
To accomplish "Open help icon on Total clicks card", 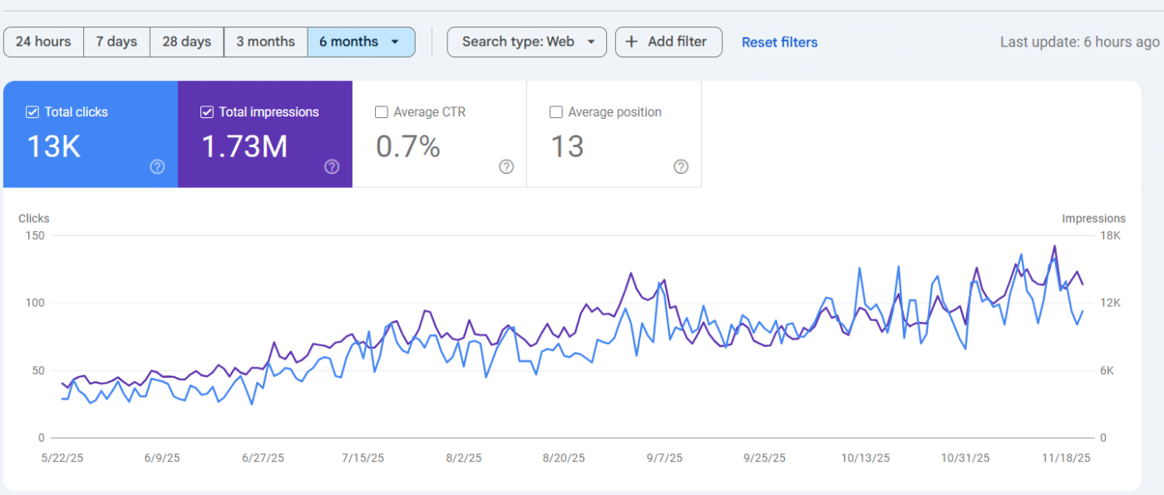I will pyautogui.click(x=157, y=166).
